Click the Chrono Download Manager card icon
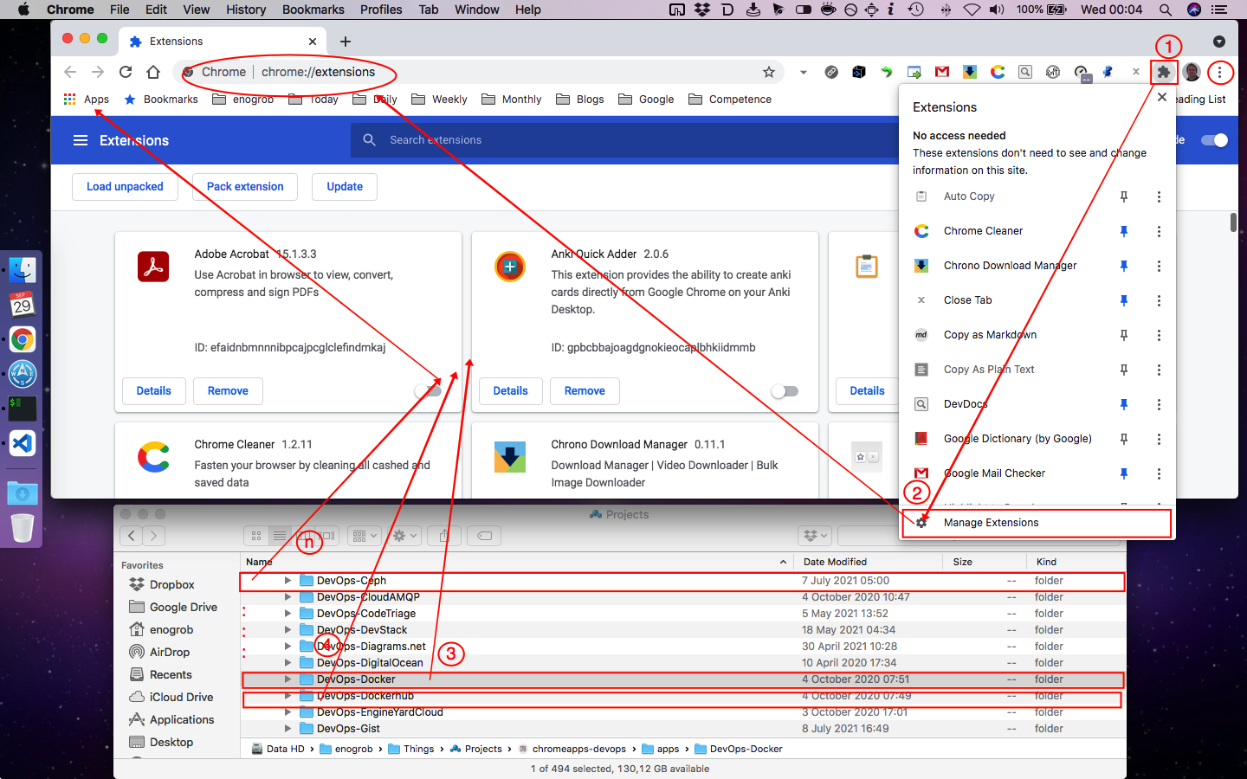 pos(510,456)
